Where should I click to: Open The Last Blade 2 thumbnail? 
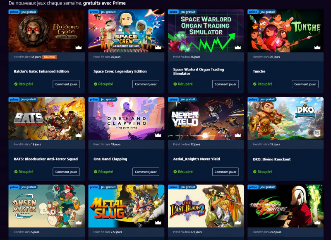(x=206, y=206)
